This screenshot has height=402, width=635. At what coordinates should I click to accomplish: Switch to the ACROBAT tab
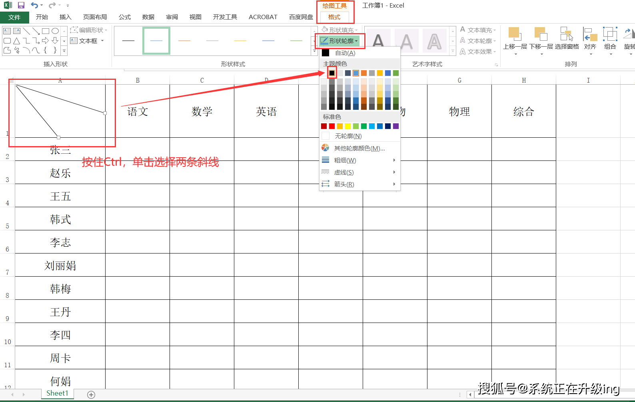coord(263,17)
